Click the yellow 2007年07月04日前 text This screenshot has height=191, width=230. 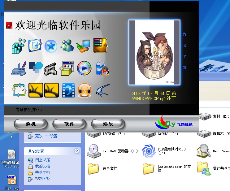(154, 93)
